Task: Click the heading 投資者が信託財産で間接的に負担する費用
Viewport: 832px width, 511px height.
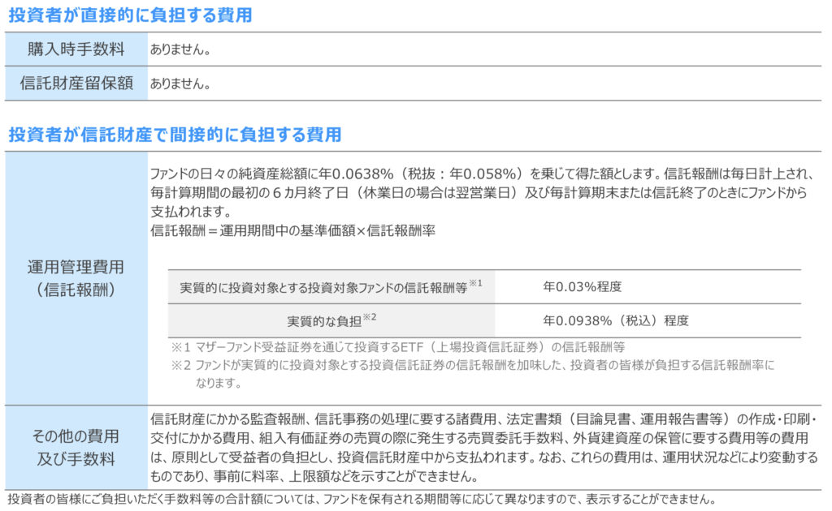Action: click(x=175, y=135)
